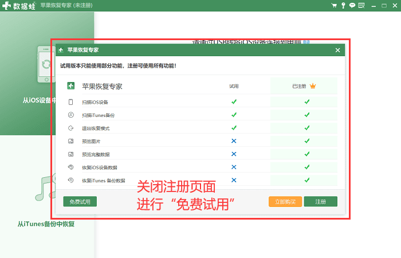Click the phone icon beside 扫描iOS设备
401x258 pixels.
pos(71,102)
